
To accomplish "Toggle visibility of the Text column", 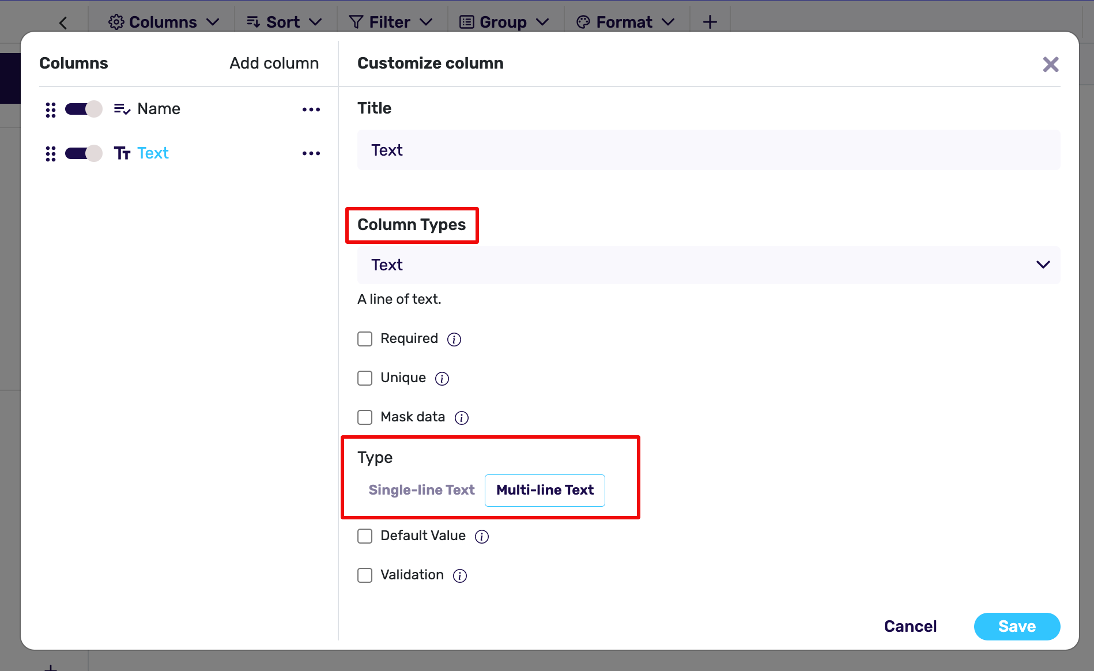I will coord(83,153).
